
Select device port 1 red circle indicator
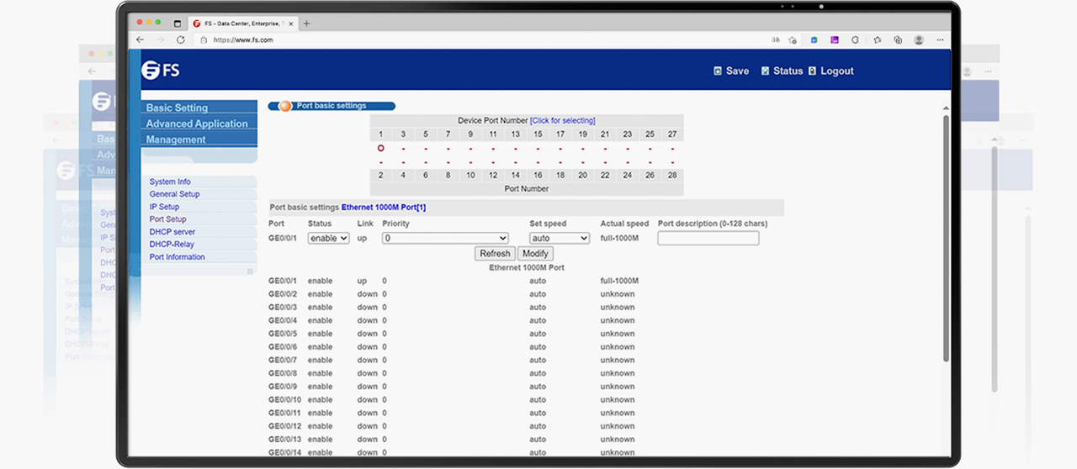(x=381, y=148)
